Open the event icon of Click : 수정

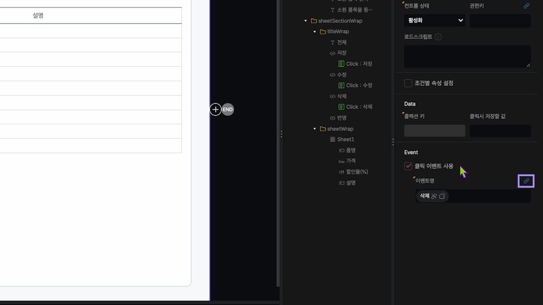[x=341, y=85]
